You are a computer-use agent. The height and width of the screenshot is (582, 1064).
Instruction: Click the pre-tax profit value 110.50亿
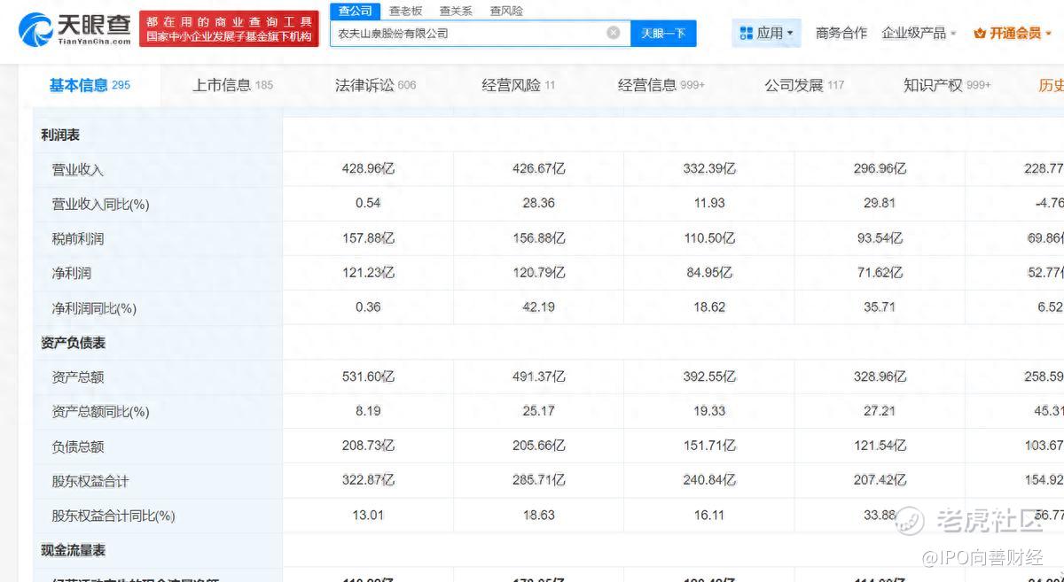(x=709, y=237)
